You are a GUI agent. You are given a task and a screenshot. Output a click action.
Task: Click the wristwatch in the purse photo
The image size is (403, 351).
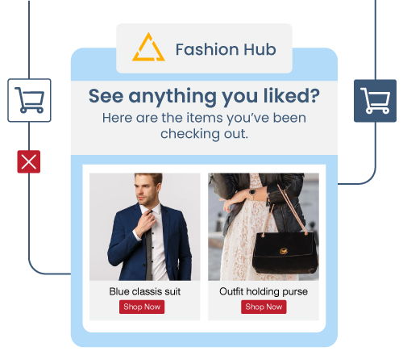coord(252,193)
